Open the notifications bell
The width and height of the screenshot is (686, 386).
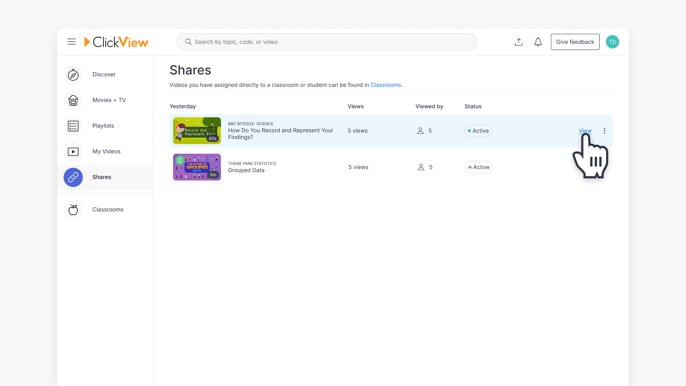538,42
